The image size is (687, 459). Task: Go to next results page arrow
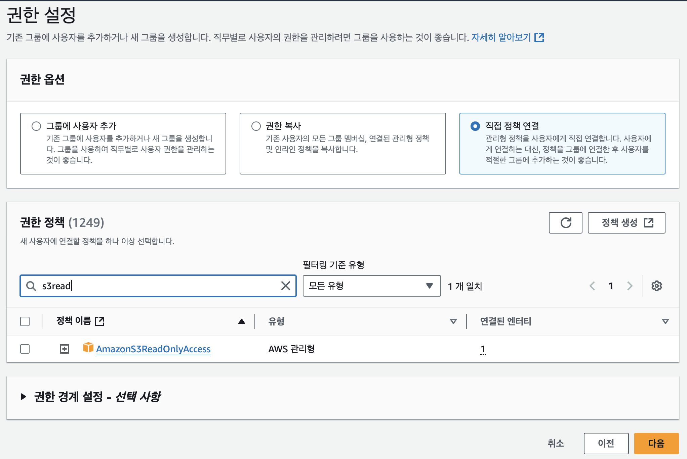coord(630,286)
